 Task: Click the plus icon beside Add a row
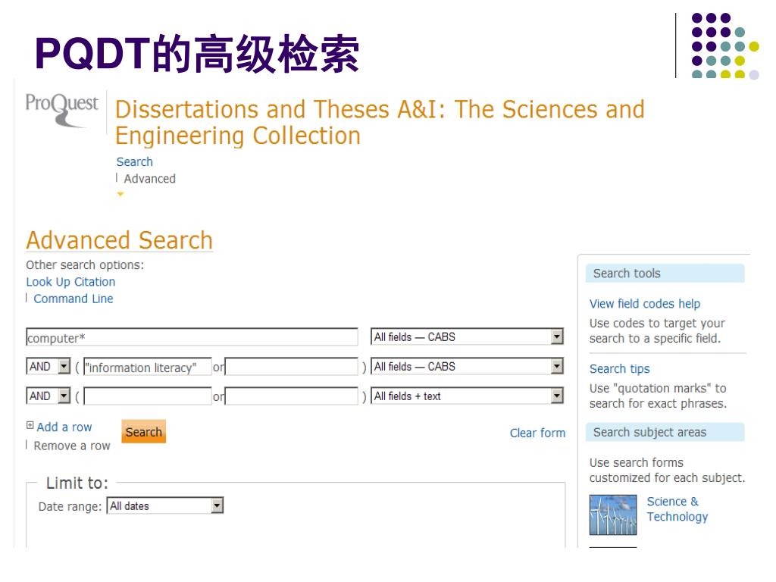click(30, 425)
